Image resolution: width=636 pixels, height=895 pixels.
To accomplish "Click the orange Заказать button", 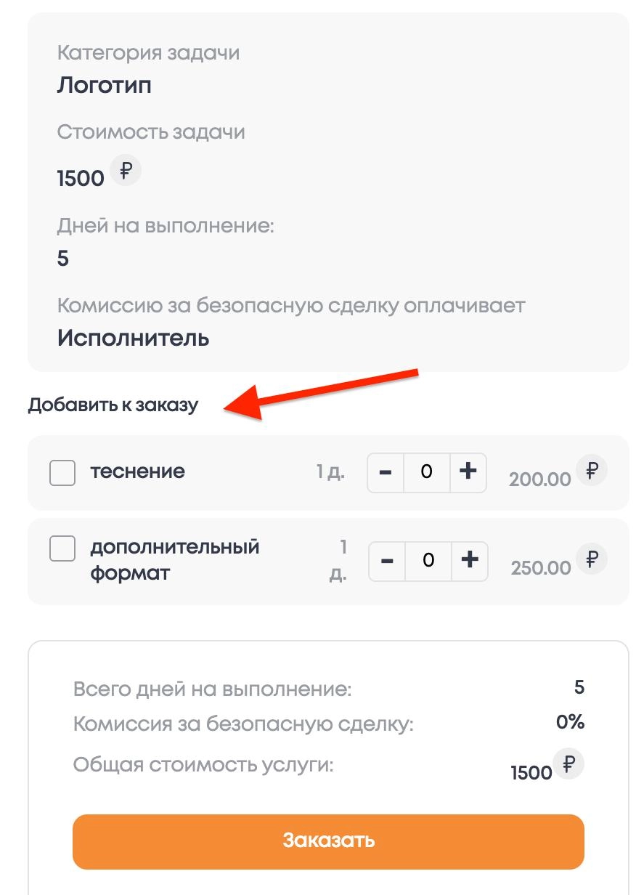I will click(x=328, y=841).
